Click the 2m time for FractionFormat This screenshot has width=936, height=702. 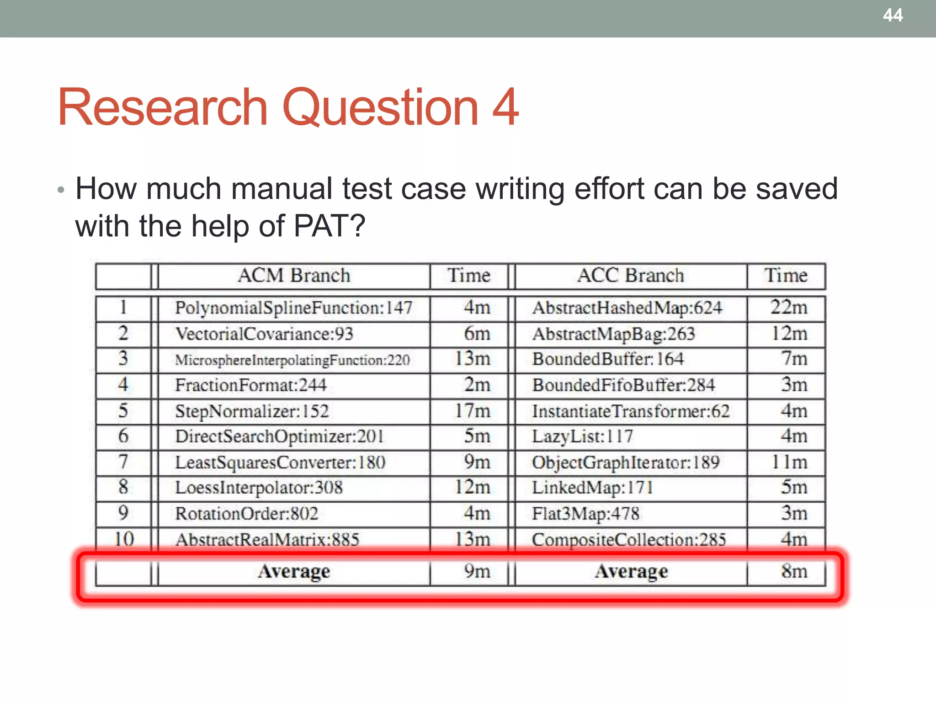click(477, 384)
